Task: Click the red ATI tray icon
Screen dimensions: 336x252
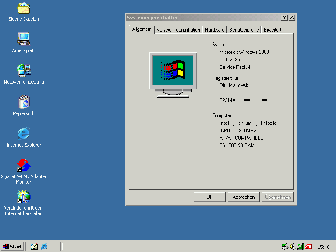Action: click(308, 247)
